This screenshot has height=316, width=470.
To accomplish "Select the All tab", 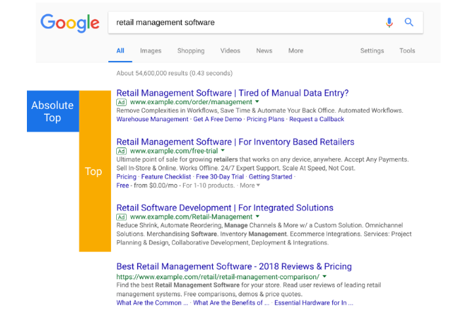I will (x=120, y=50).
